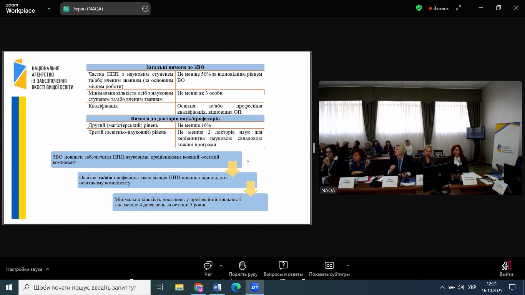Open screen share options ellipsis menu
The image size is (525, 295).
pos(145,9)
